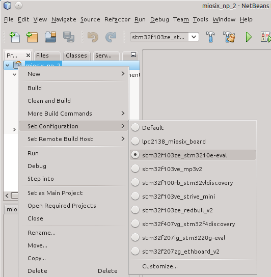Close the Projects tab with its X
This screenshot has width=271, height=277.
(28, 56)
